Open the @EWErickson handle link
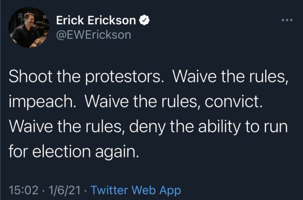The image size is (303, 200). click(94, 35)
